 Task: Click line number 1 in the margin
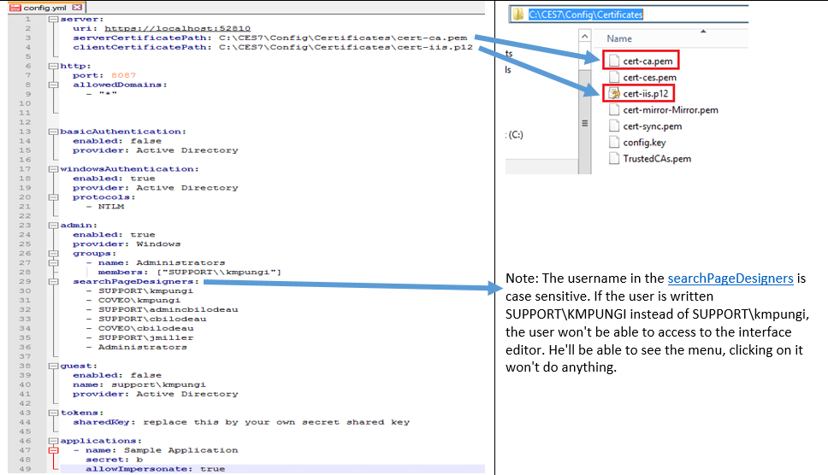pos(28,19)
